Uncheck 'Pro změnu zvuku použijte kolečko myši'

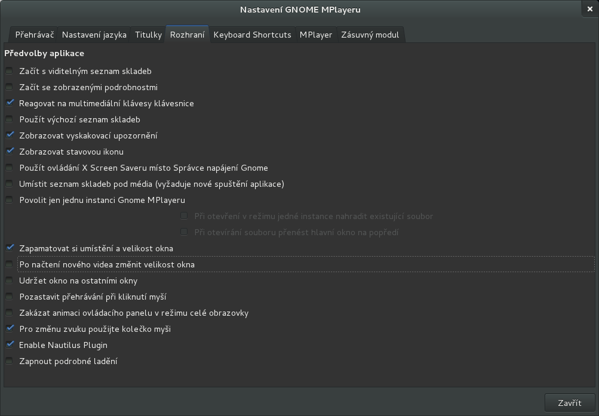9,329
